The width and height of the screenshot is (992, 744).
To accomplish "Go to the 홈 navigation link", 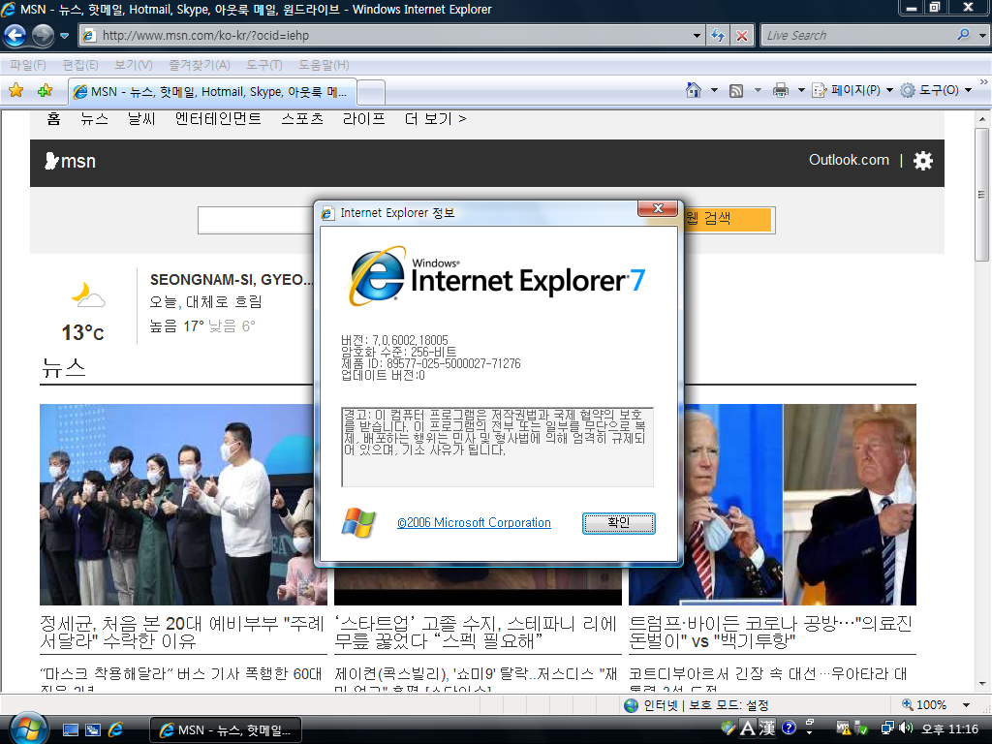I will pos(54,118).
